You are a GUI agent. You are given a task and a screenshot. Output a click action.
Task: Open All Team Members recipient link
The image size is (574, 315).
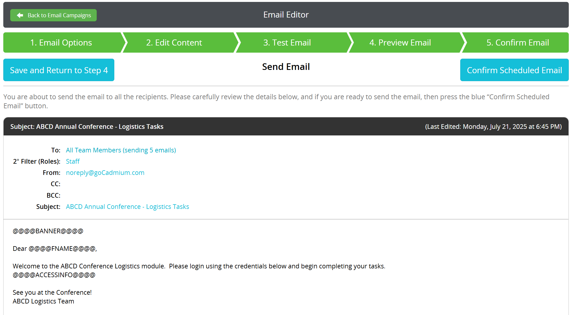pyautogui.click(x=121, y=150)
